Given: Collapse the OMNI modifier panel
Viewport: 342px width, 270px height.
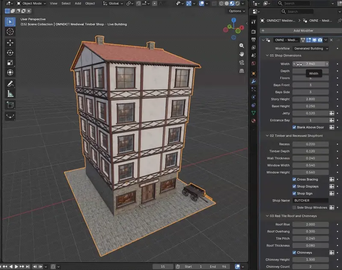Looking at the screenshot, I should pos(263,40).
